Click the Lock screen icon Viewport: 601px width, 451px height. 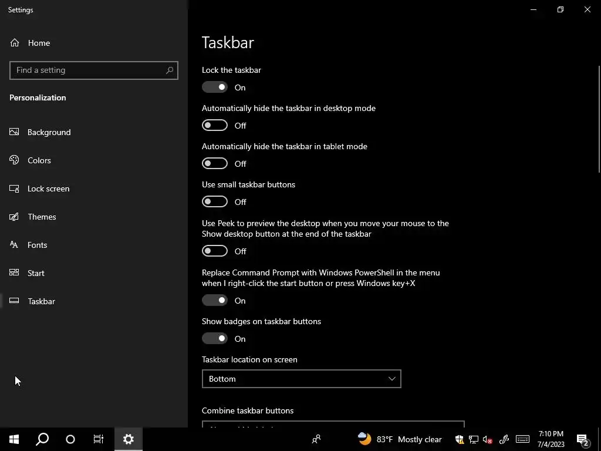pos(14,189)
